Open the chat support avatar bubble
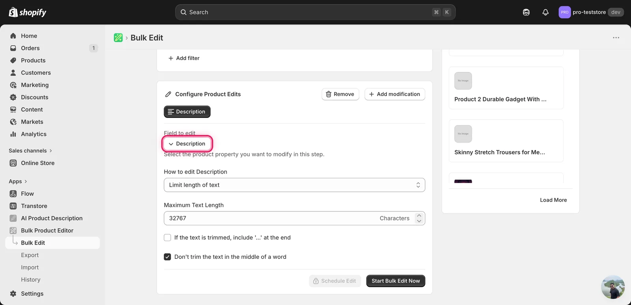The height and width of the screenshot is (305, 631). [x=613, y=287]
